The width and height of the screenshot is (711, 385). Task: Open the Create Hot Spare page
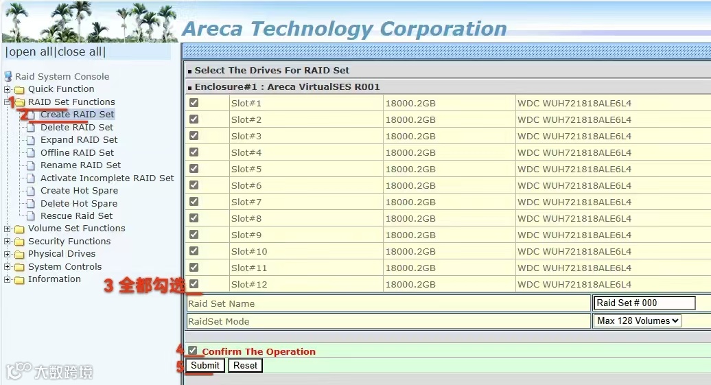pos(79,191)
